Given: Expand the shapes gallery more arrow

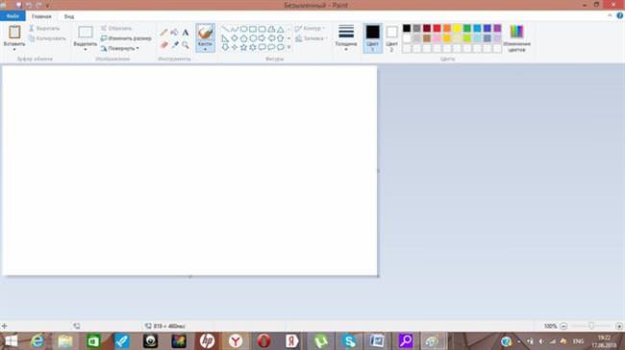Looking at the screenshot, I should (x=289, y=47).
